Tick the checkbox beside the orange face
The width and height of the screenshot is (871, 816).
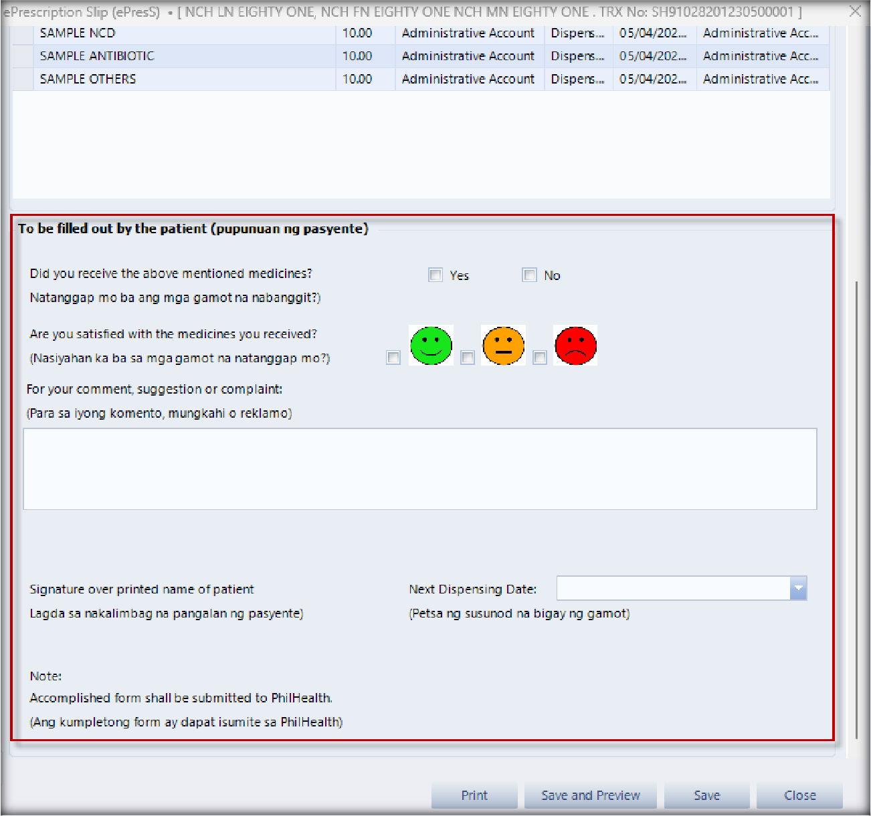(x=468, y=358)
